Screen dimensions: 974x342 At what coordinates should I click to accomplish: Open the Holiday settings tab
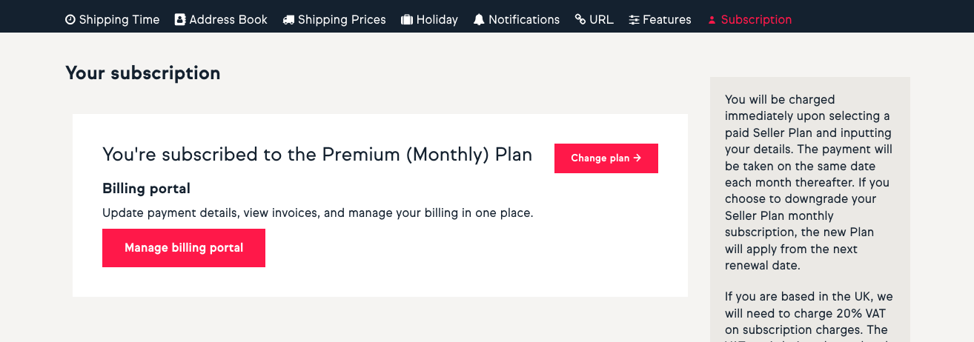click(x=437, y=20)
